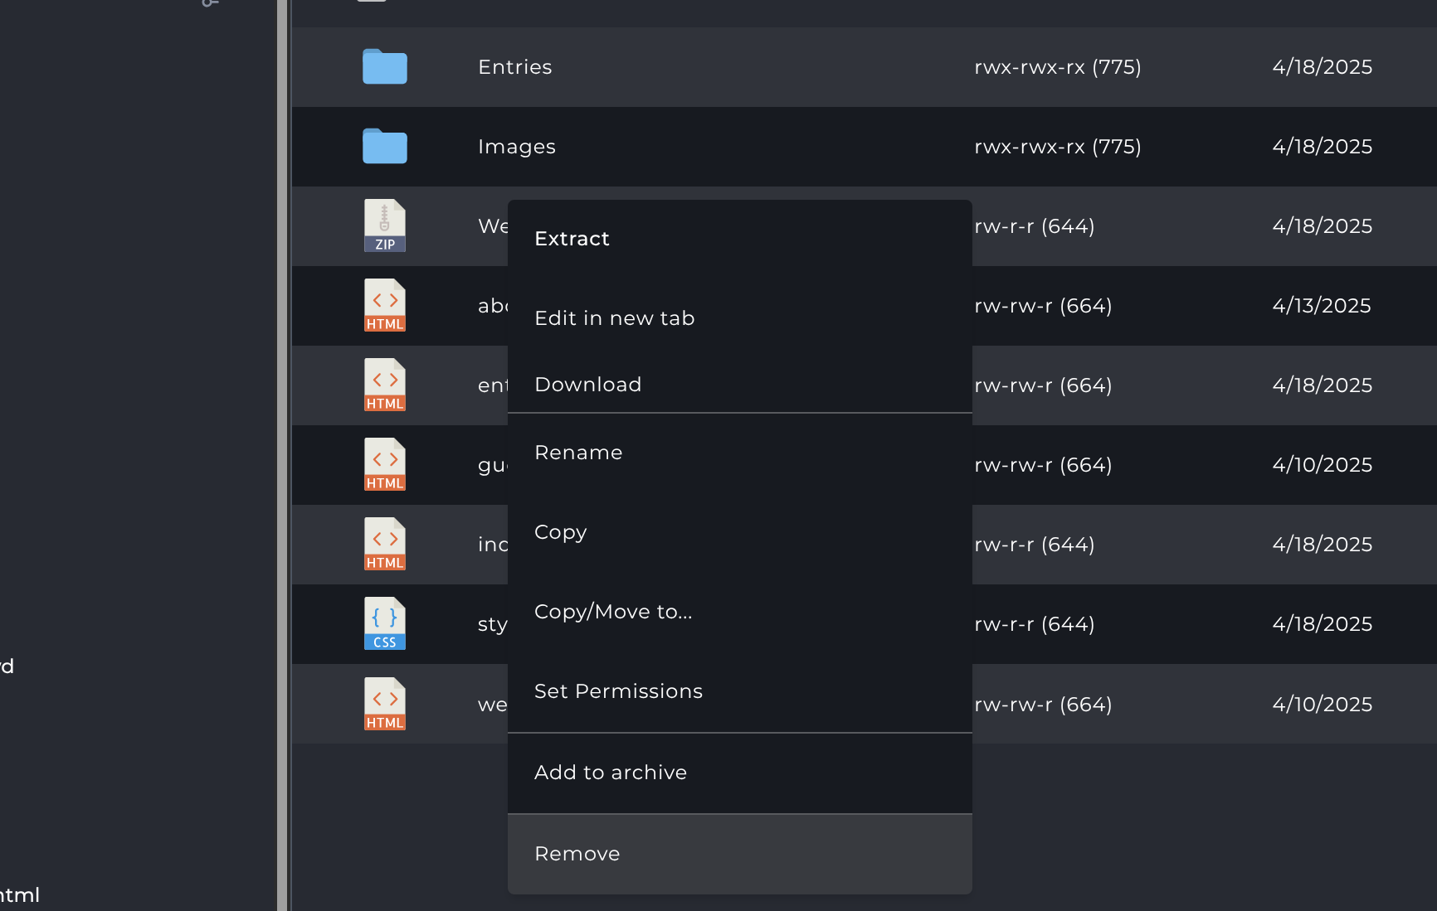The width and height of the screenshot is (1437, 911).
Task: Open the Images folder by name
Action: pyautogui.click(x=516, y=147)
